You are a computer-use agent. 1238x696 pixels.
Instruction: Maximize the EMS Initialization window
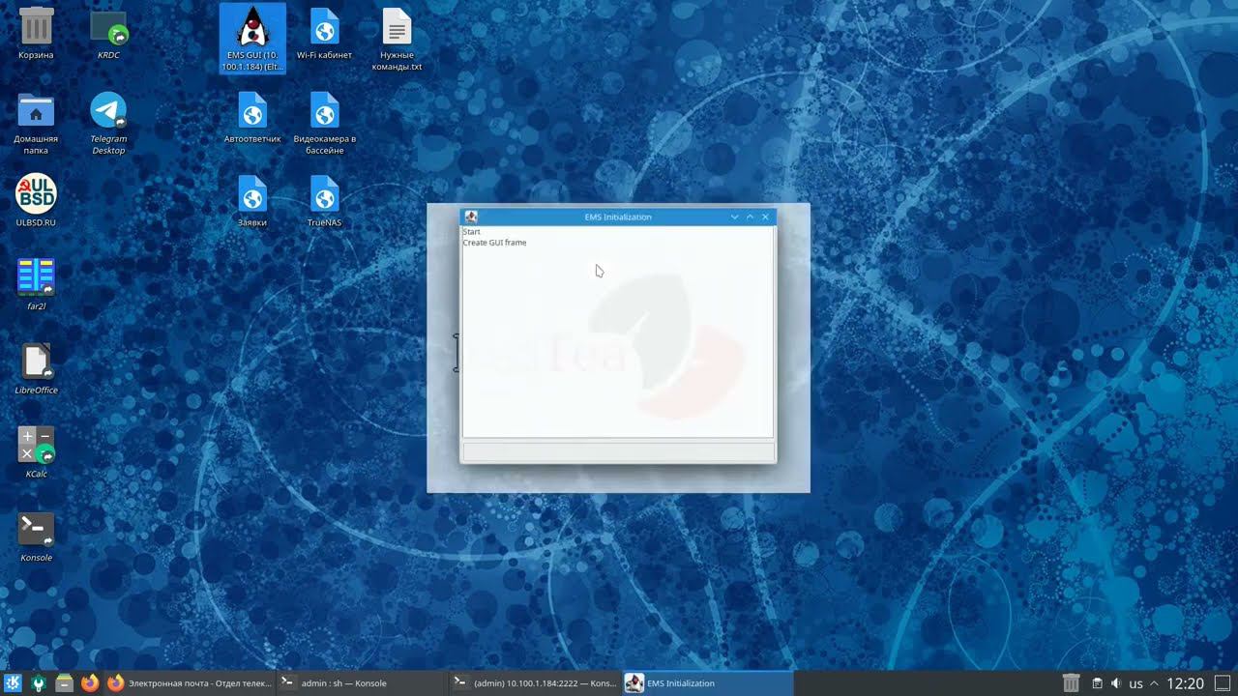(750, 217)
